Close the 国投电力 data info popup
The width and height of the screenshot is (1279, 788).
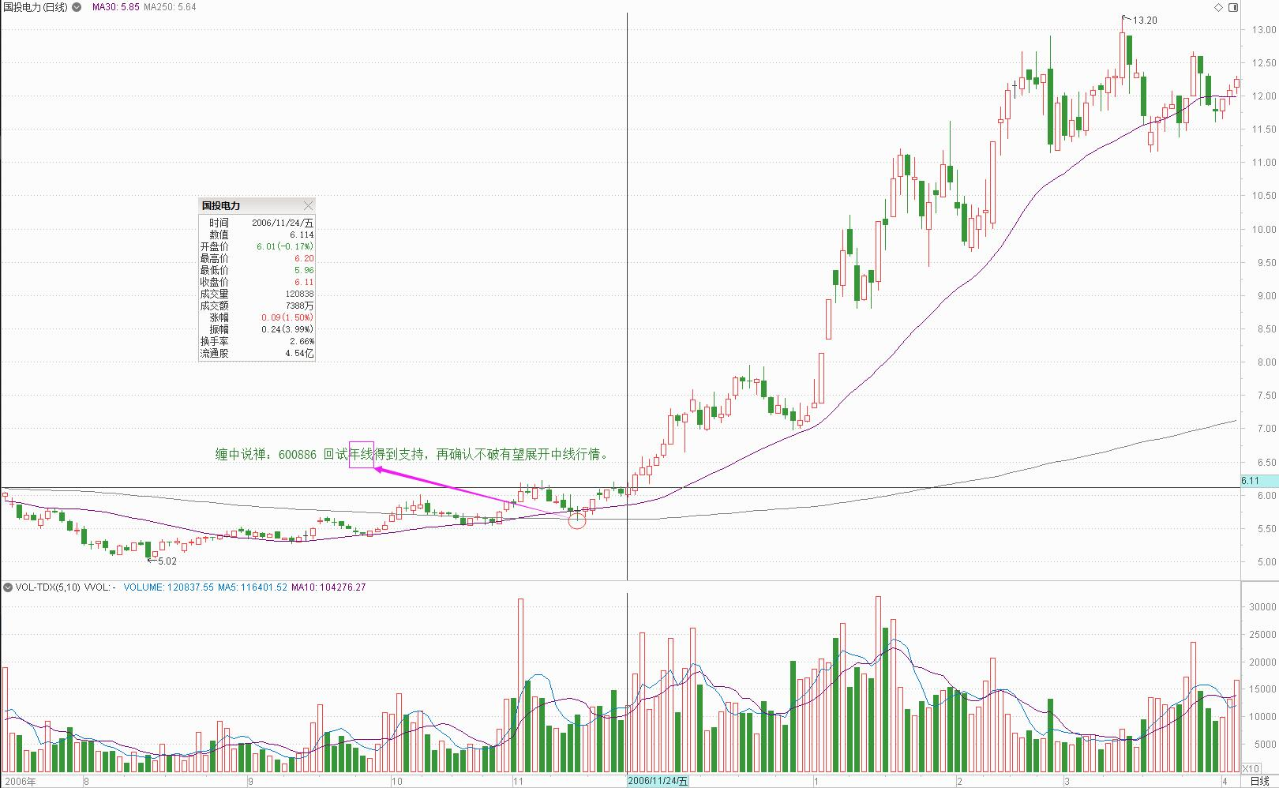tap(308, 205)
